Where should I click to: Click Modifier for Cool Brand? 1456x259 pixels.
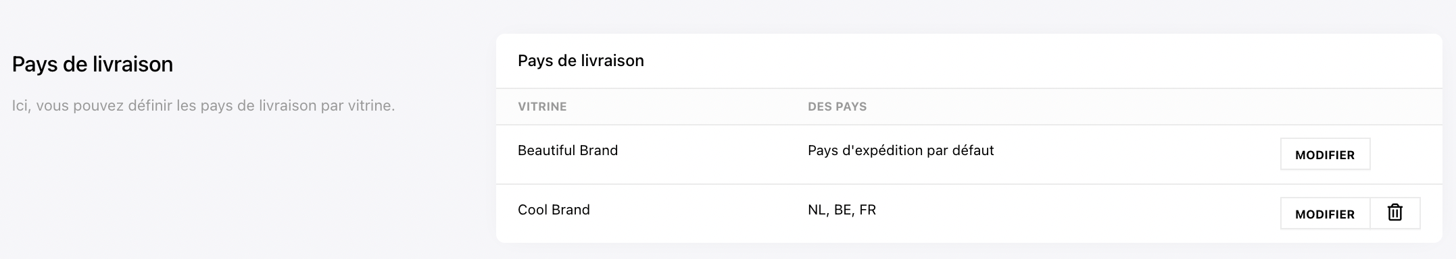[x=1325, y=214]
